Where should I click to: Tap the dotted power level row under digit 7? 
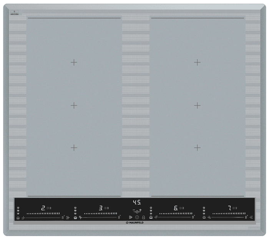pyautogui.click(x=229, y=213)
